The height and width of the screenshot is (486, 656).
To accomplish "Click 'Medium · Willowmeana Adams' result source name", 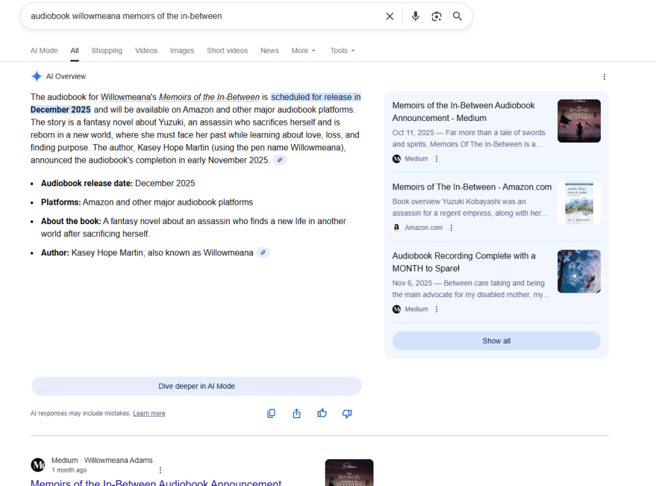I will click(102, 460).
